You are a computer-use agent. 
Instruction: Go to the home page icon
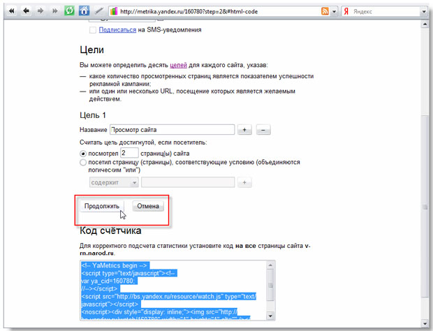pos(84,12)
